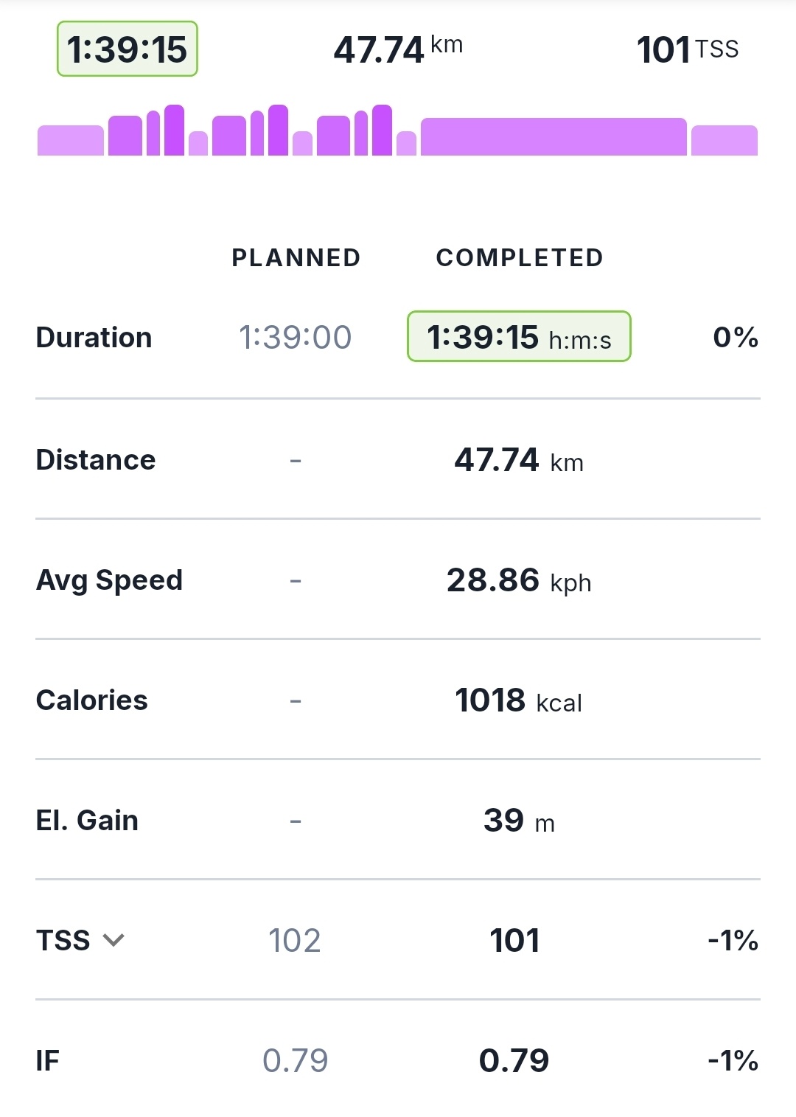Select the El. Gain value 39 m

point(519,821)
